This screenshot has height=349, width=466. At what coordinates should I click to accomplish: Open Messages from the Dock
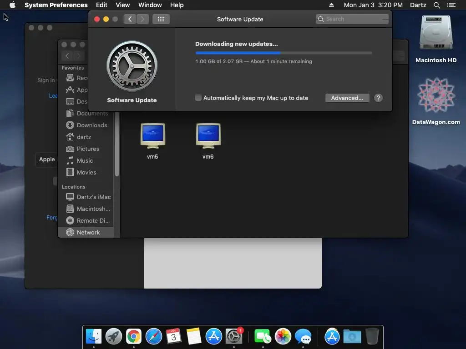coord(303,337)
